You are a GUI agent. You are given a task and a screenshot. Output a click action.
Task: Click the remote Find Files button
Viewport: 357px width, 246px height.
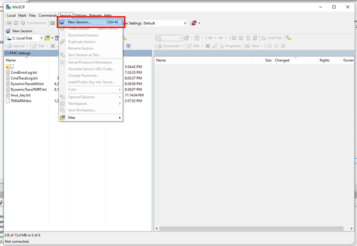[272, 38]
